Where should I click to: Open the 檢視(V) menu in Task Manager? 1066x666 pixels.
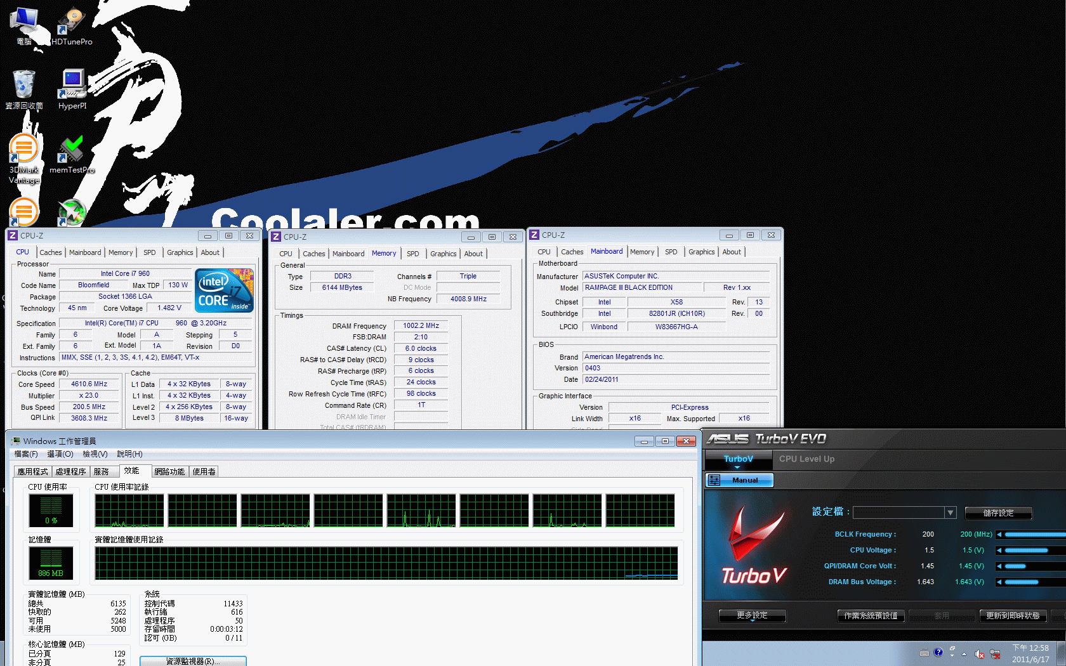(x=95, y=454)
